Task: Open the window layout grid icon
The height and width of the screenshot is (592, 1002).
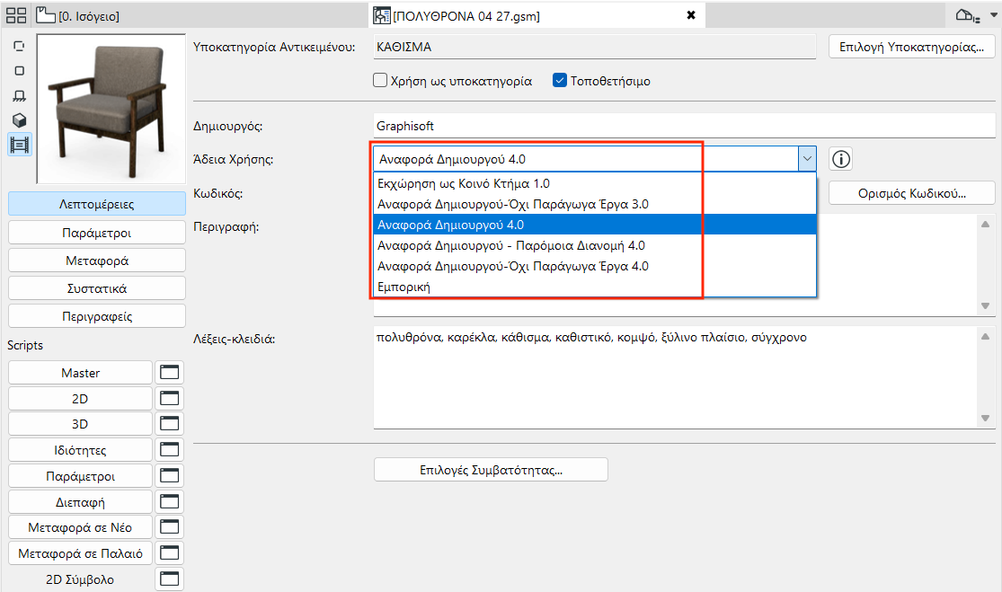Action: 16,16
